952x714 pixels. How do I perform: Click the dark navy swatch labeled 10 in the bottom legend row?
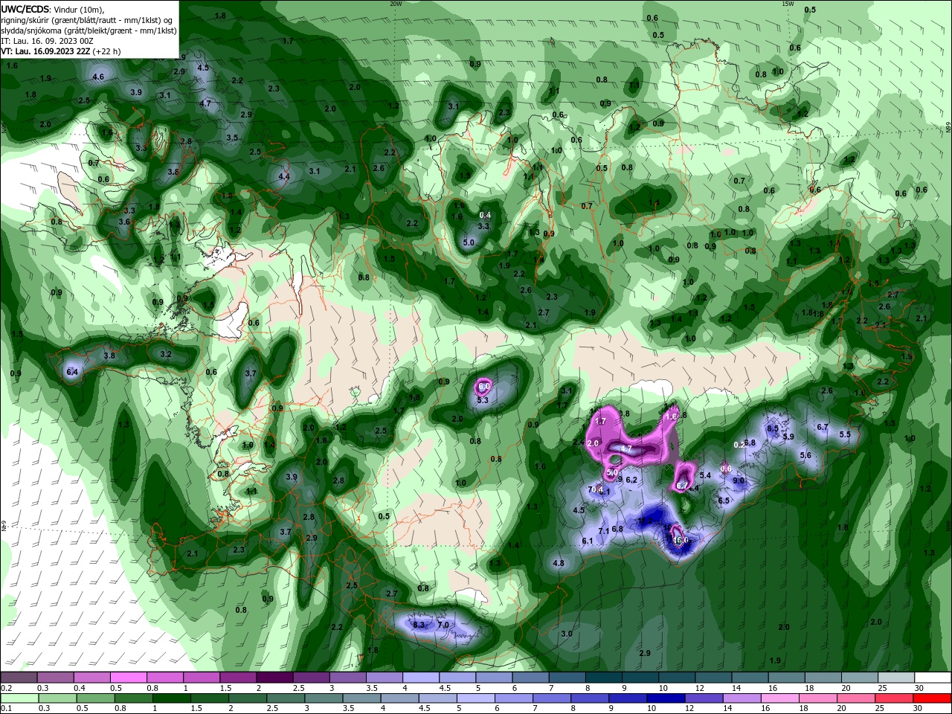665,698
